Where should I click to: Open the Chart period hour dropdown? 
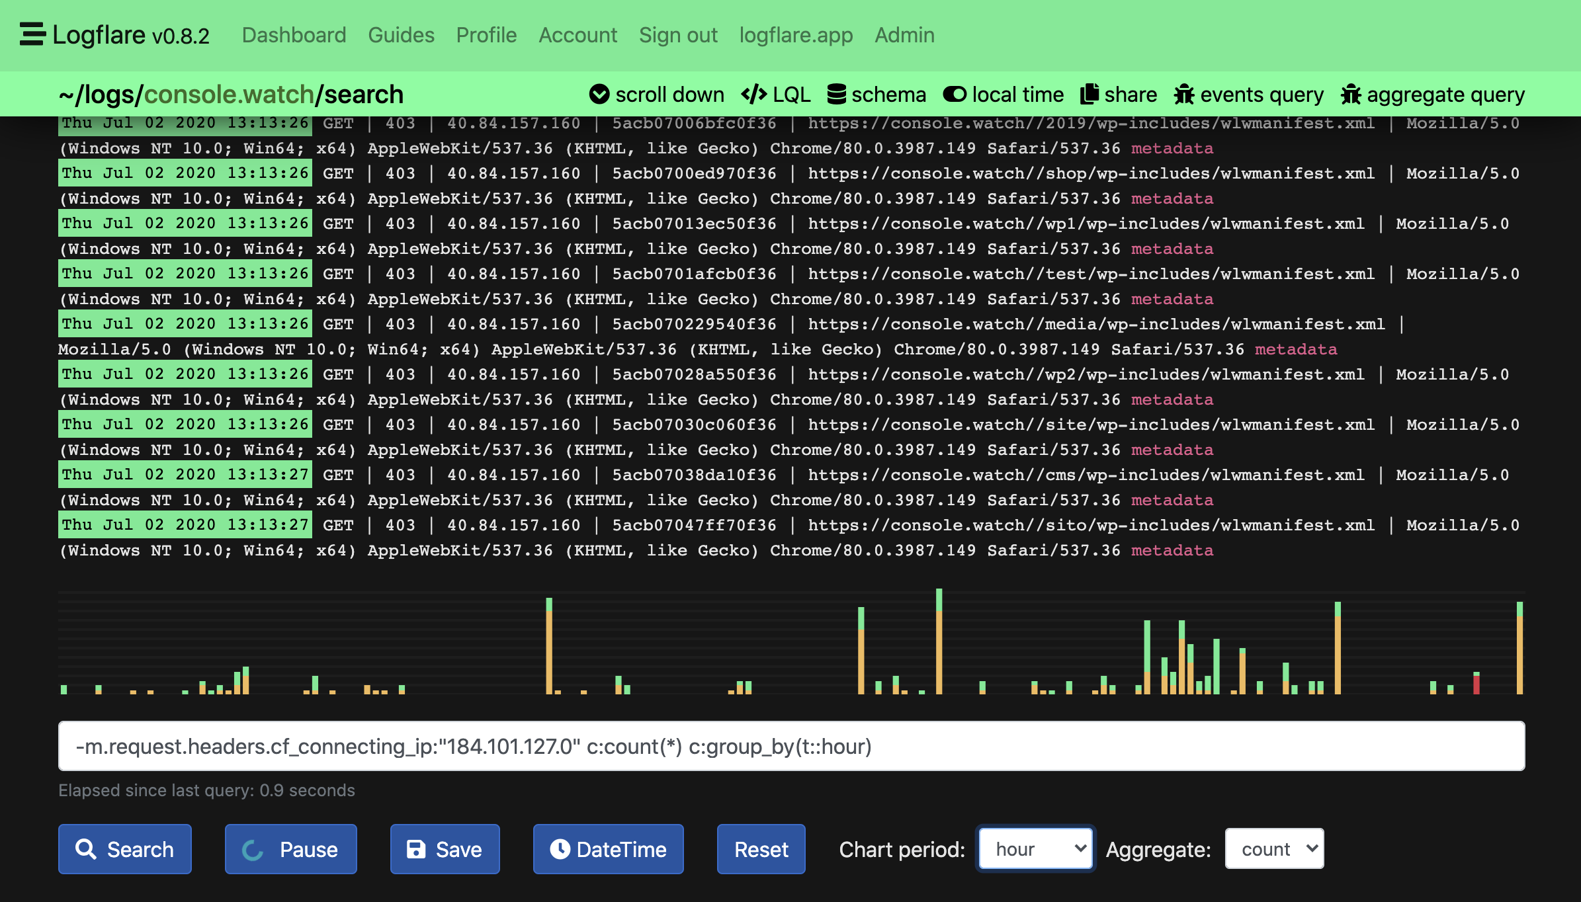click(1035, 849)
